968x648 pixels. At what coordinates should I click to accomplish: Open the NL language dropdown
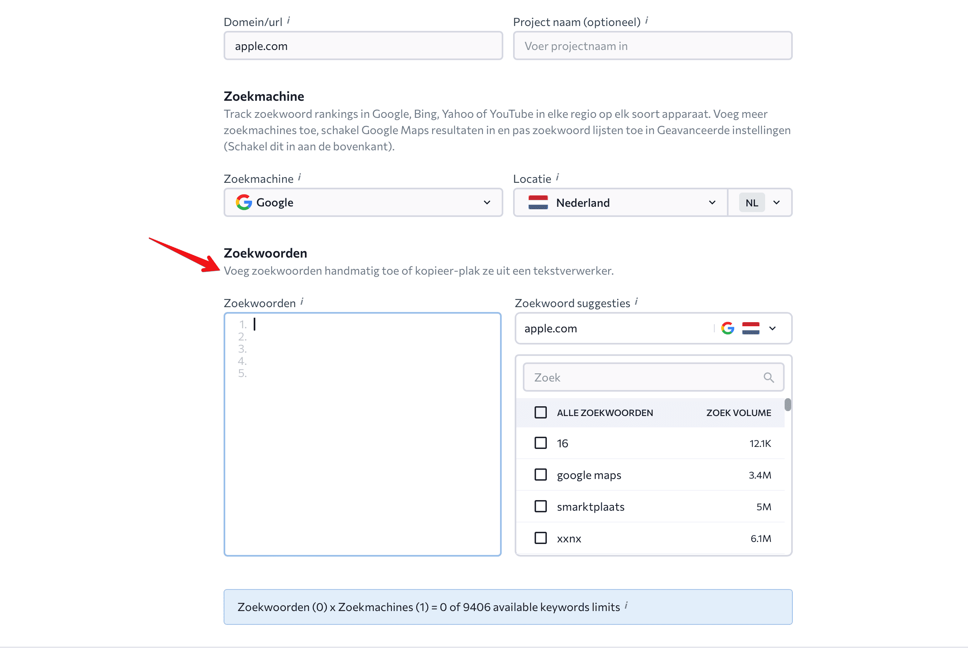pyautogui.click(x=760, y=202)
